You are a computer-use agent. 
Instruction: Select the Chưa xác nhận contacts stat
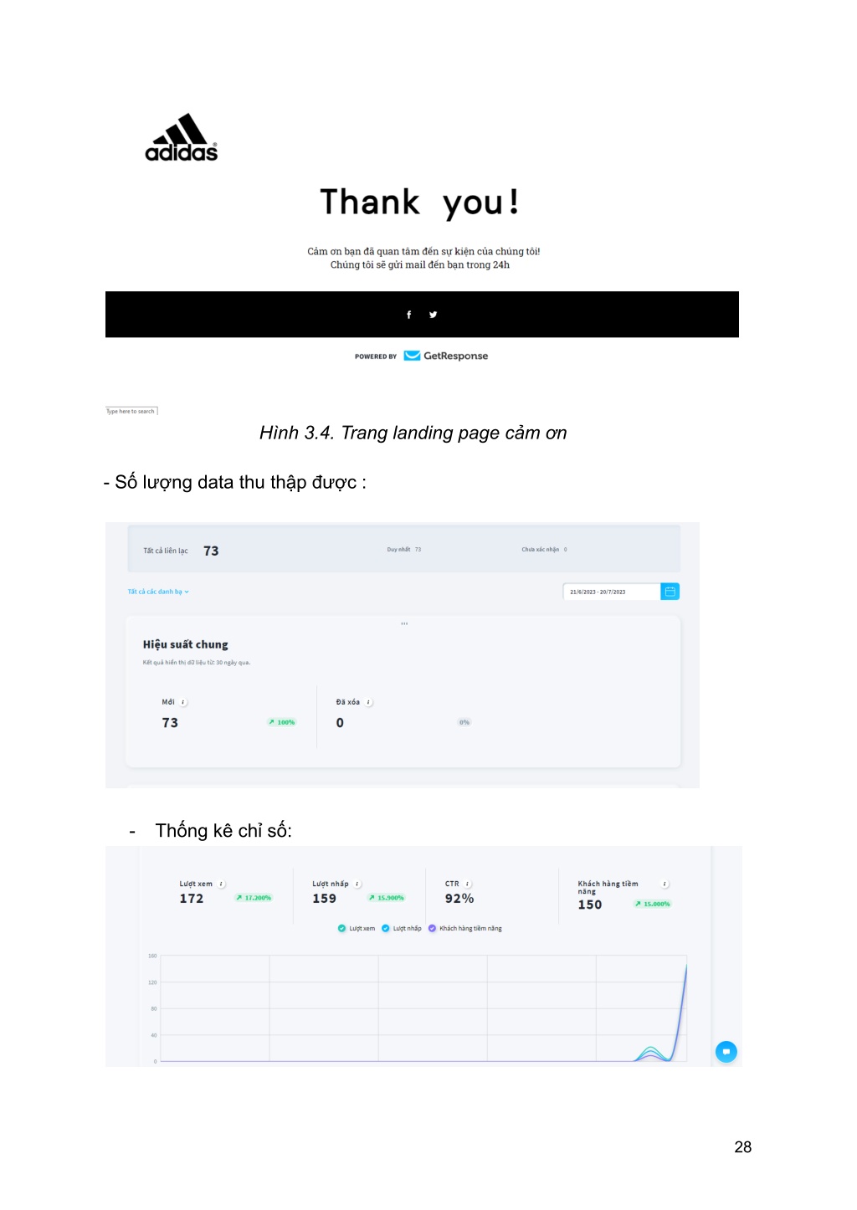pyautogui.click(x=544, y=550)
